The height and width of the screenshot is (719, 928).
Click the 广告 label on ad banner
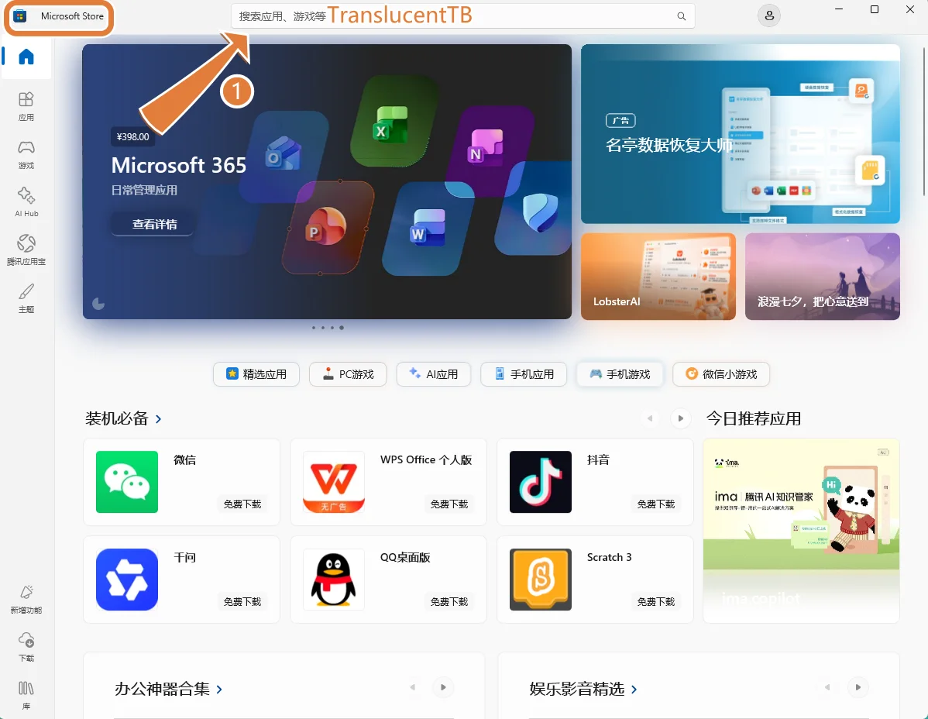(x=620, y=121)
